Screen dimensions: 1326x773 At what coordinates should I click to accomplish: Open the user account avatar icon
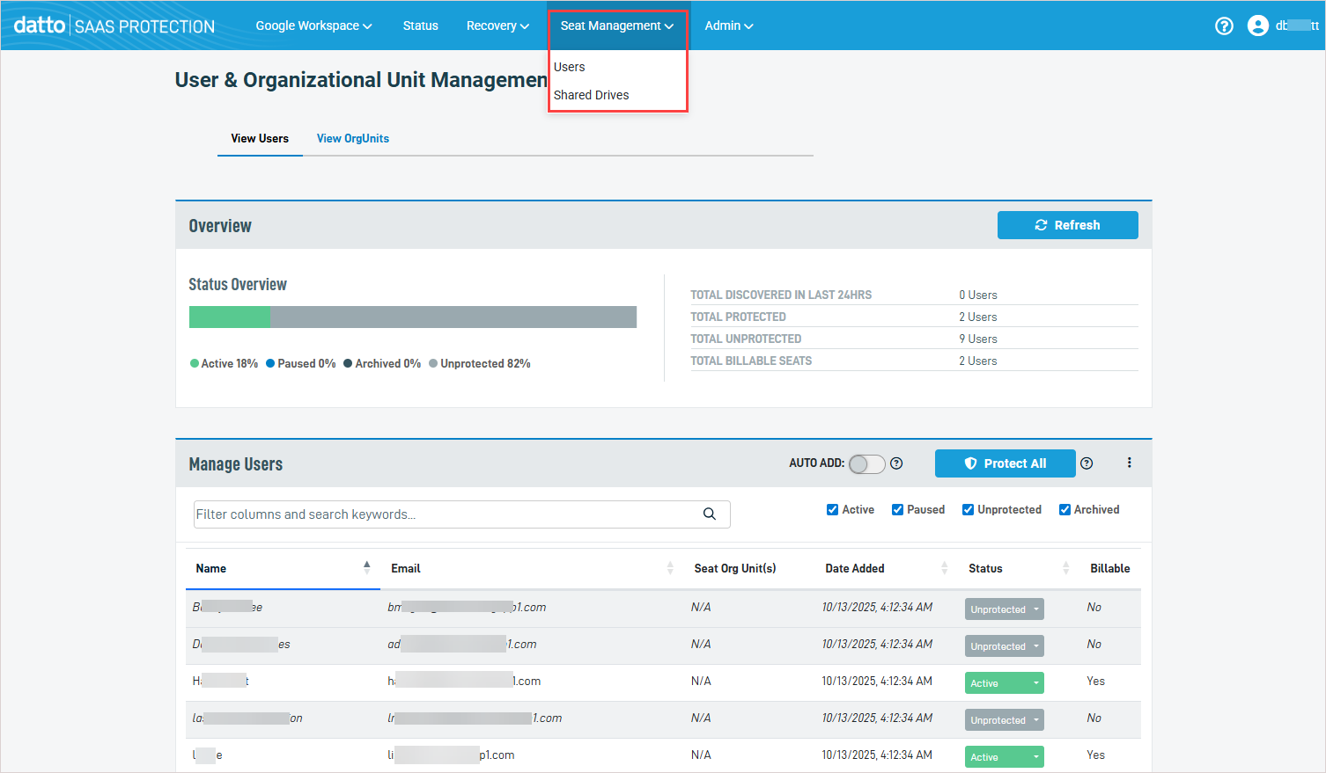(x=1257, y=26)
